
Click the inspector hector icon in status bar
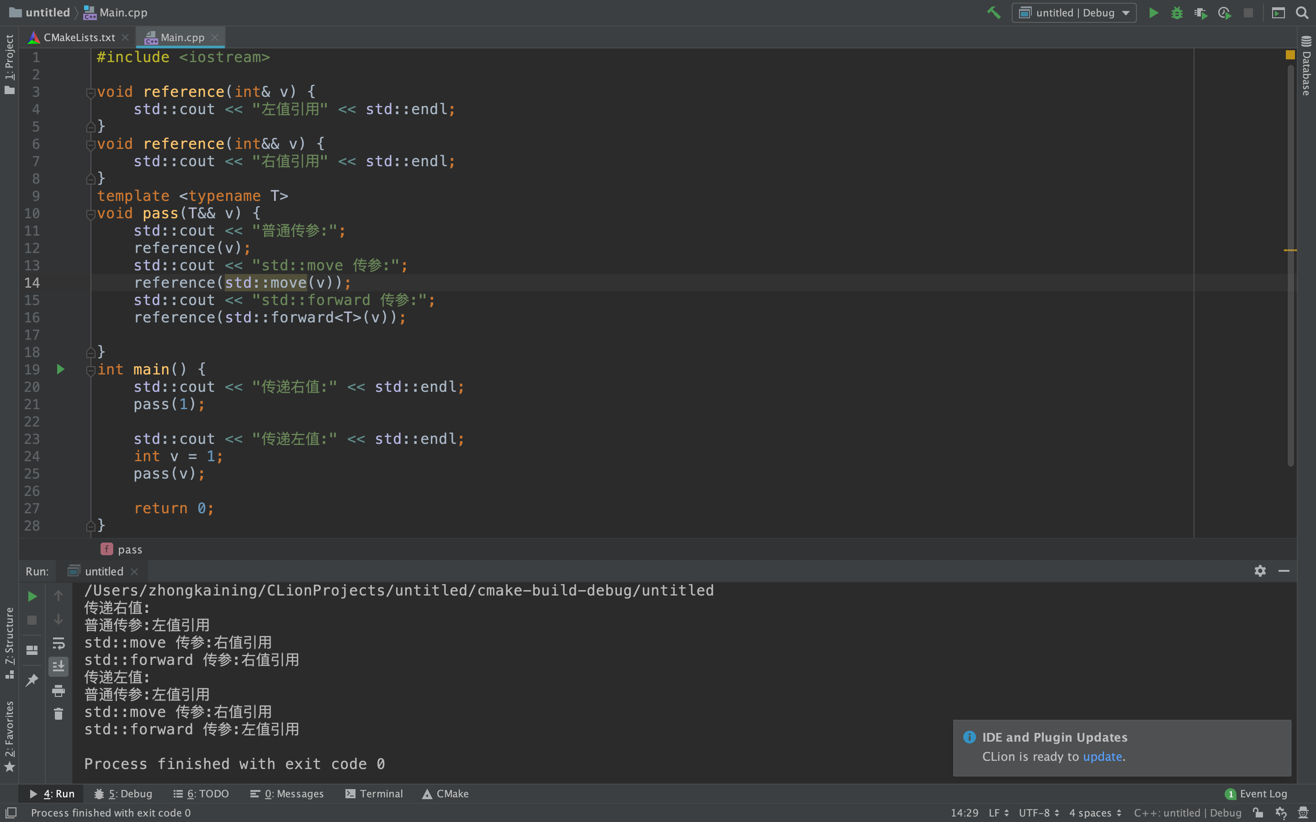pos(1303,813)
